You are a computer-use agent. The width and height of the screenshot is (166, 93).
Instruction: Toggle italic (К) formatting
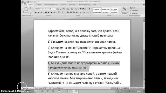39,12
